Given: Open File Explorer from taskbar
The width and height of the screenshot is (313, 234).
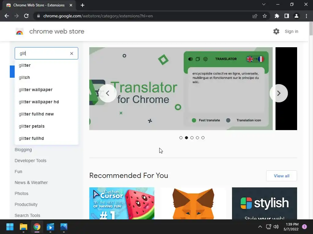Looking at the screenshot, I should 23,227.
